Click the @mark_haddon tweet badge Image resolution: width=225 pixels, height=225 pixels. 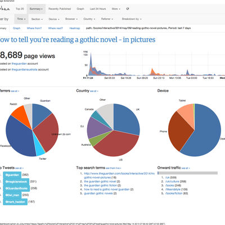coord(15,202)
